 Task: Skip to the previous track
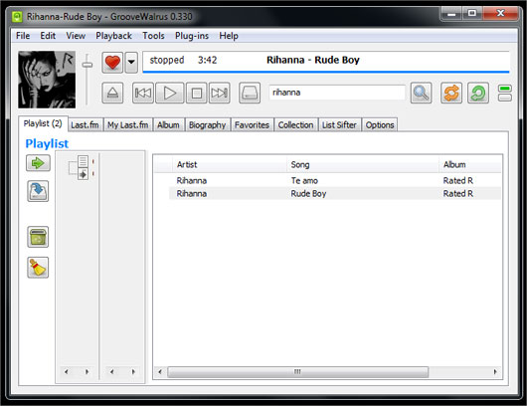click(143, 93)
